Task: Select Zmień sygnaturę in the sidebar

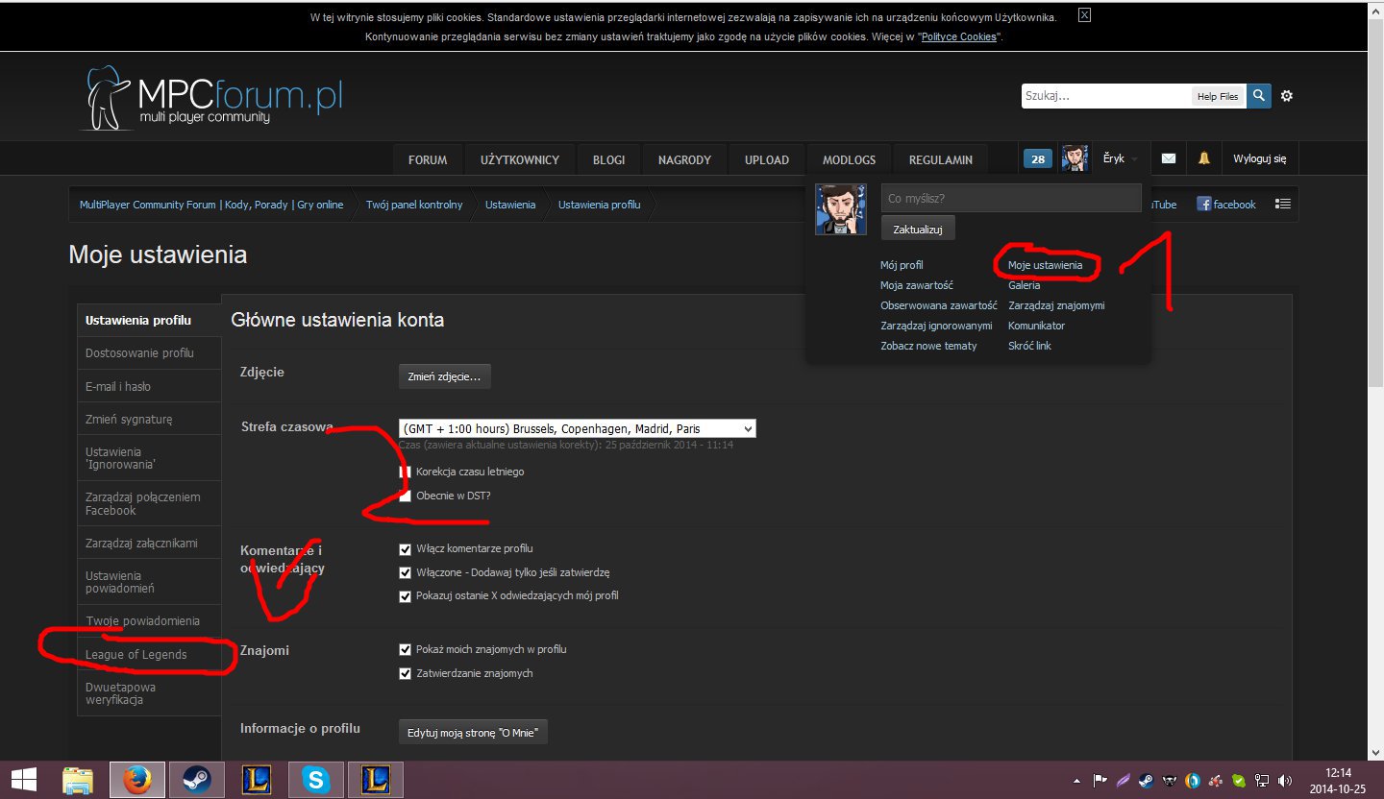Action: [149, 420]
